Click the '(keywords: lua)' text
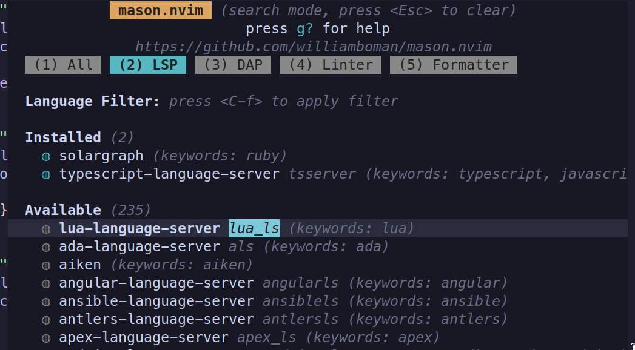The height and width of the screenshot is (350, 635). tap(352, 229)
